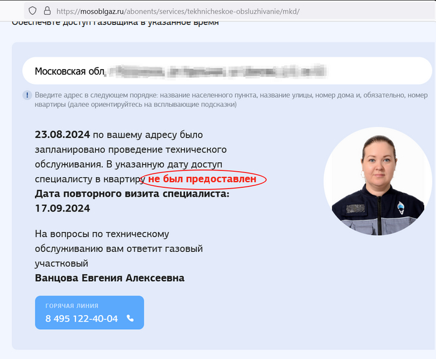
Task: Click name Ванцова Евгения Алексеевна
Action: (110, 278)
